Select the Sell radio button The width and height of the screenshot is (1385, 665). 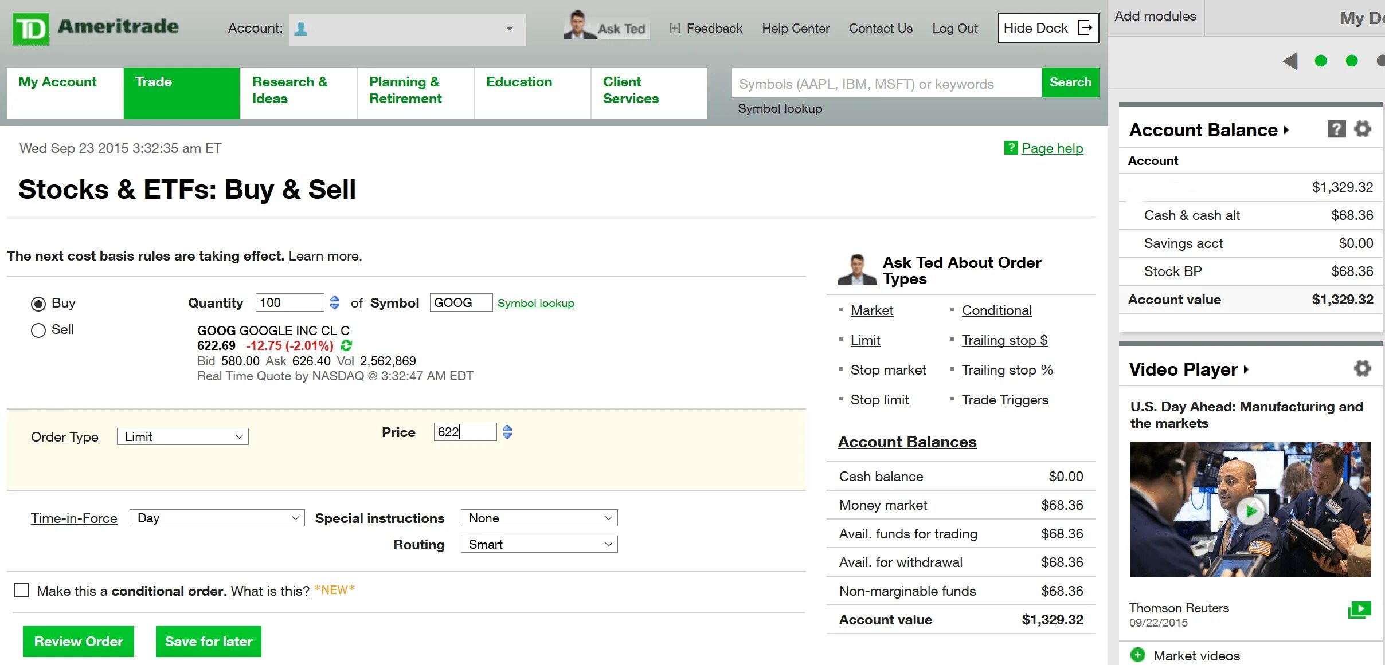click(38, 330)
